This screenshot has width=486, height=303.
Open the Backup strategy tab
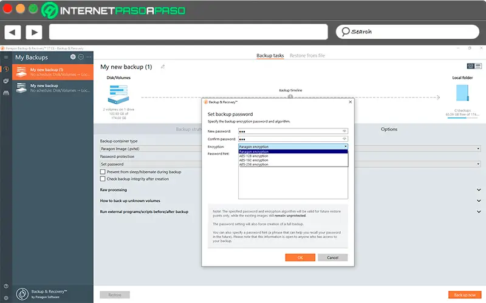point(188,129)
